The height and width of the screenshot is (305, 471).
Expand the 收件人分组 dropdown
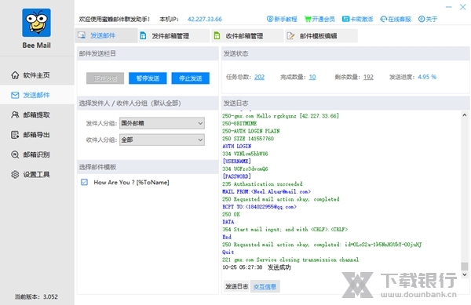162,140
